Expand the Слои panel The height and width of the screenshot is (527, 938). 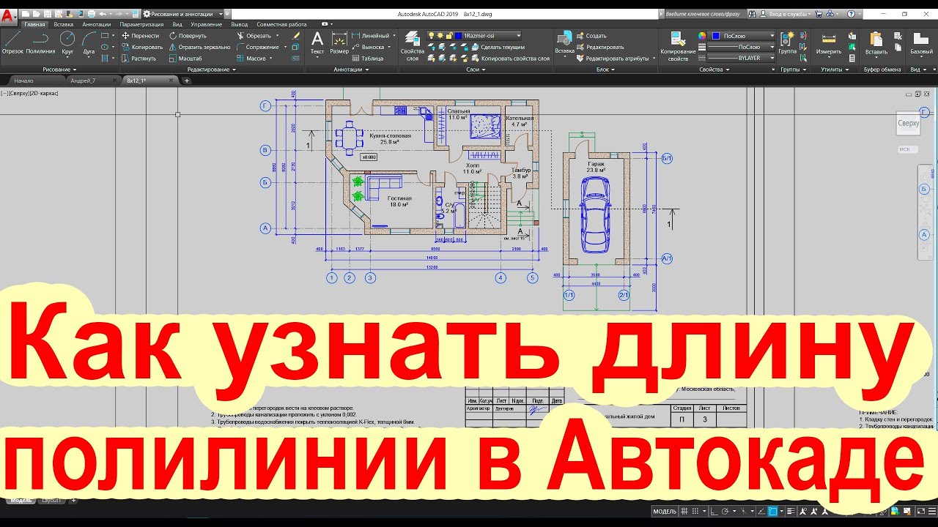click(475, 70)
